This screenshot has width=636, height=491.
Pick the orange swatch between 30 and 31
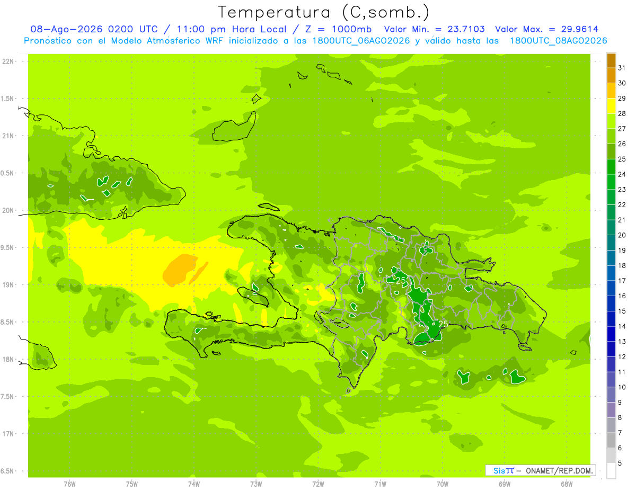(611, 75)
